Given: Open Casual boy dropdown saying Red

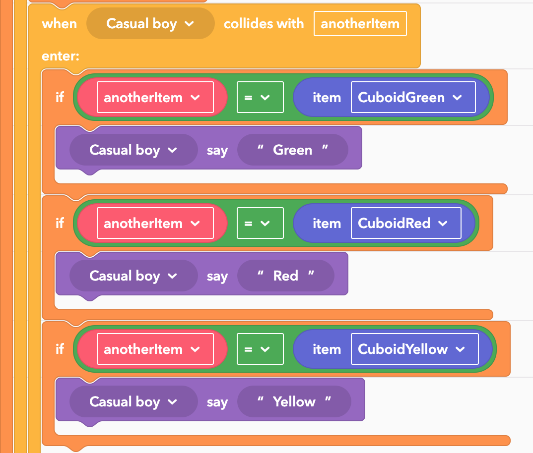Looking at the screenshot, I should coord(133,276).
